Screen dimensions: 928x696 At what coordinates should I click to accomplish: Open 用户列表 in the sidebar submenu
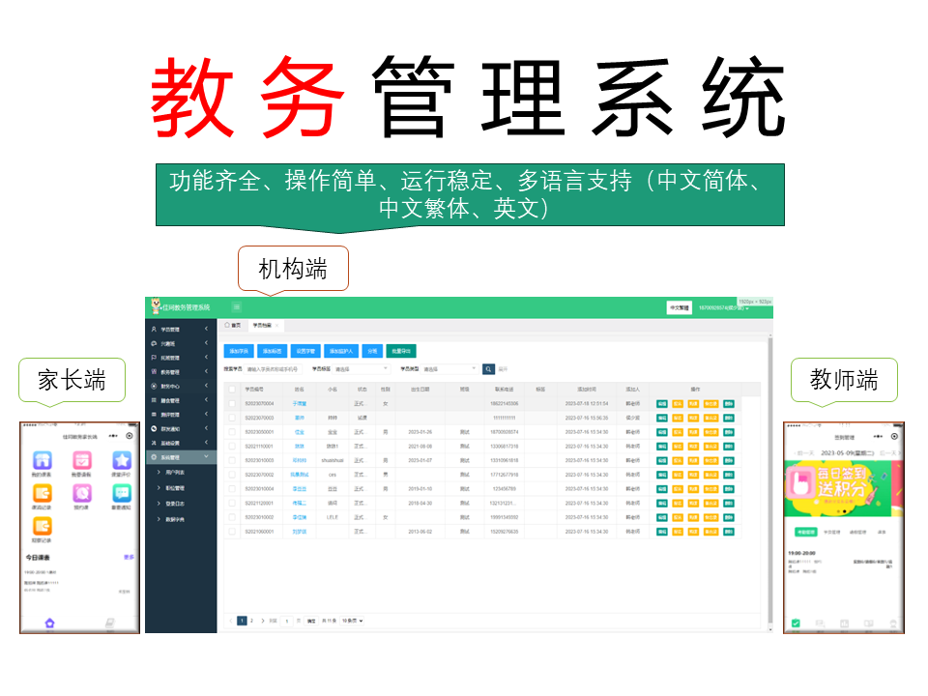(x=176, y=471)
